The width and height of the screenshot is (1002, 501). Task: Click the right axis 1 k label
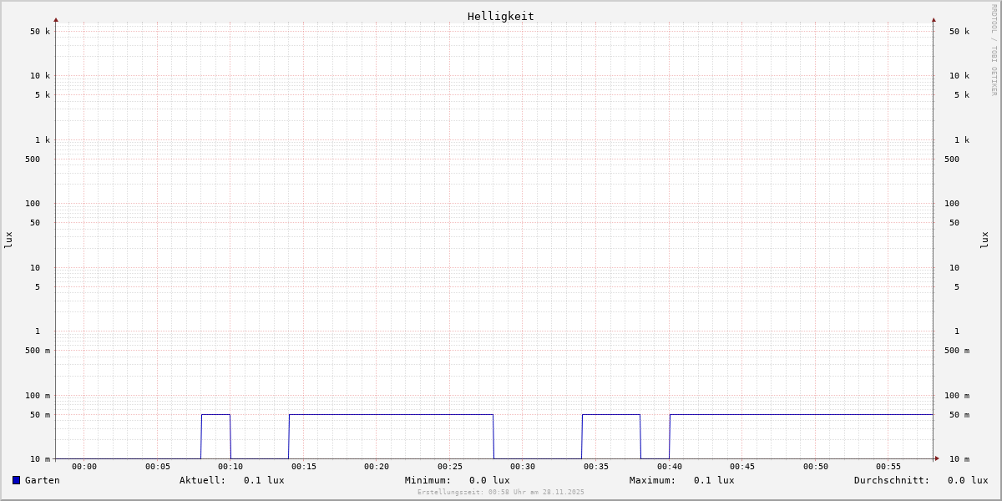[x=962, y=140]
